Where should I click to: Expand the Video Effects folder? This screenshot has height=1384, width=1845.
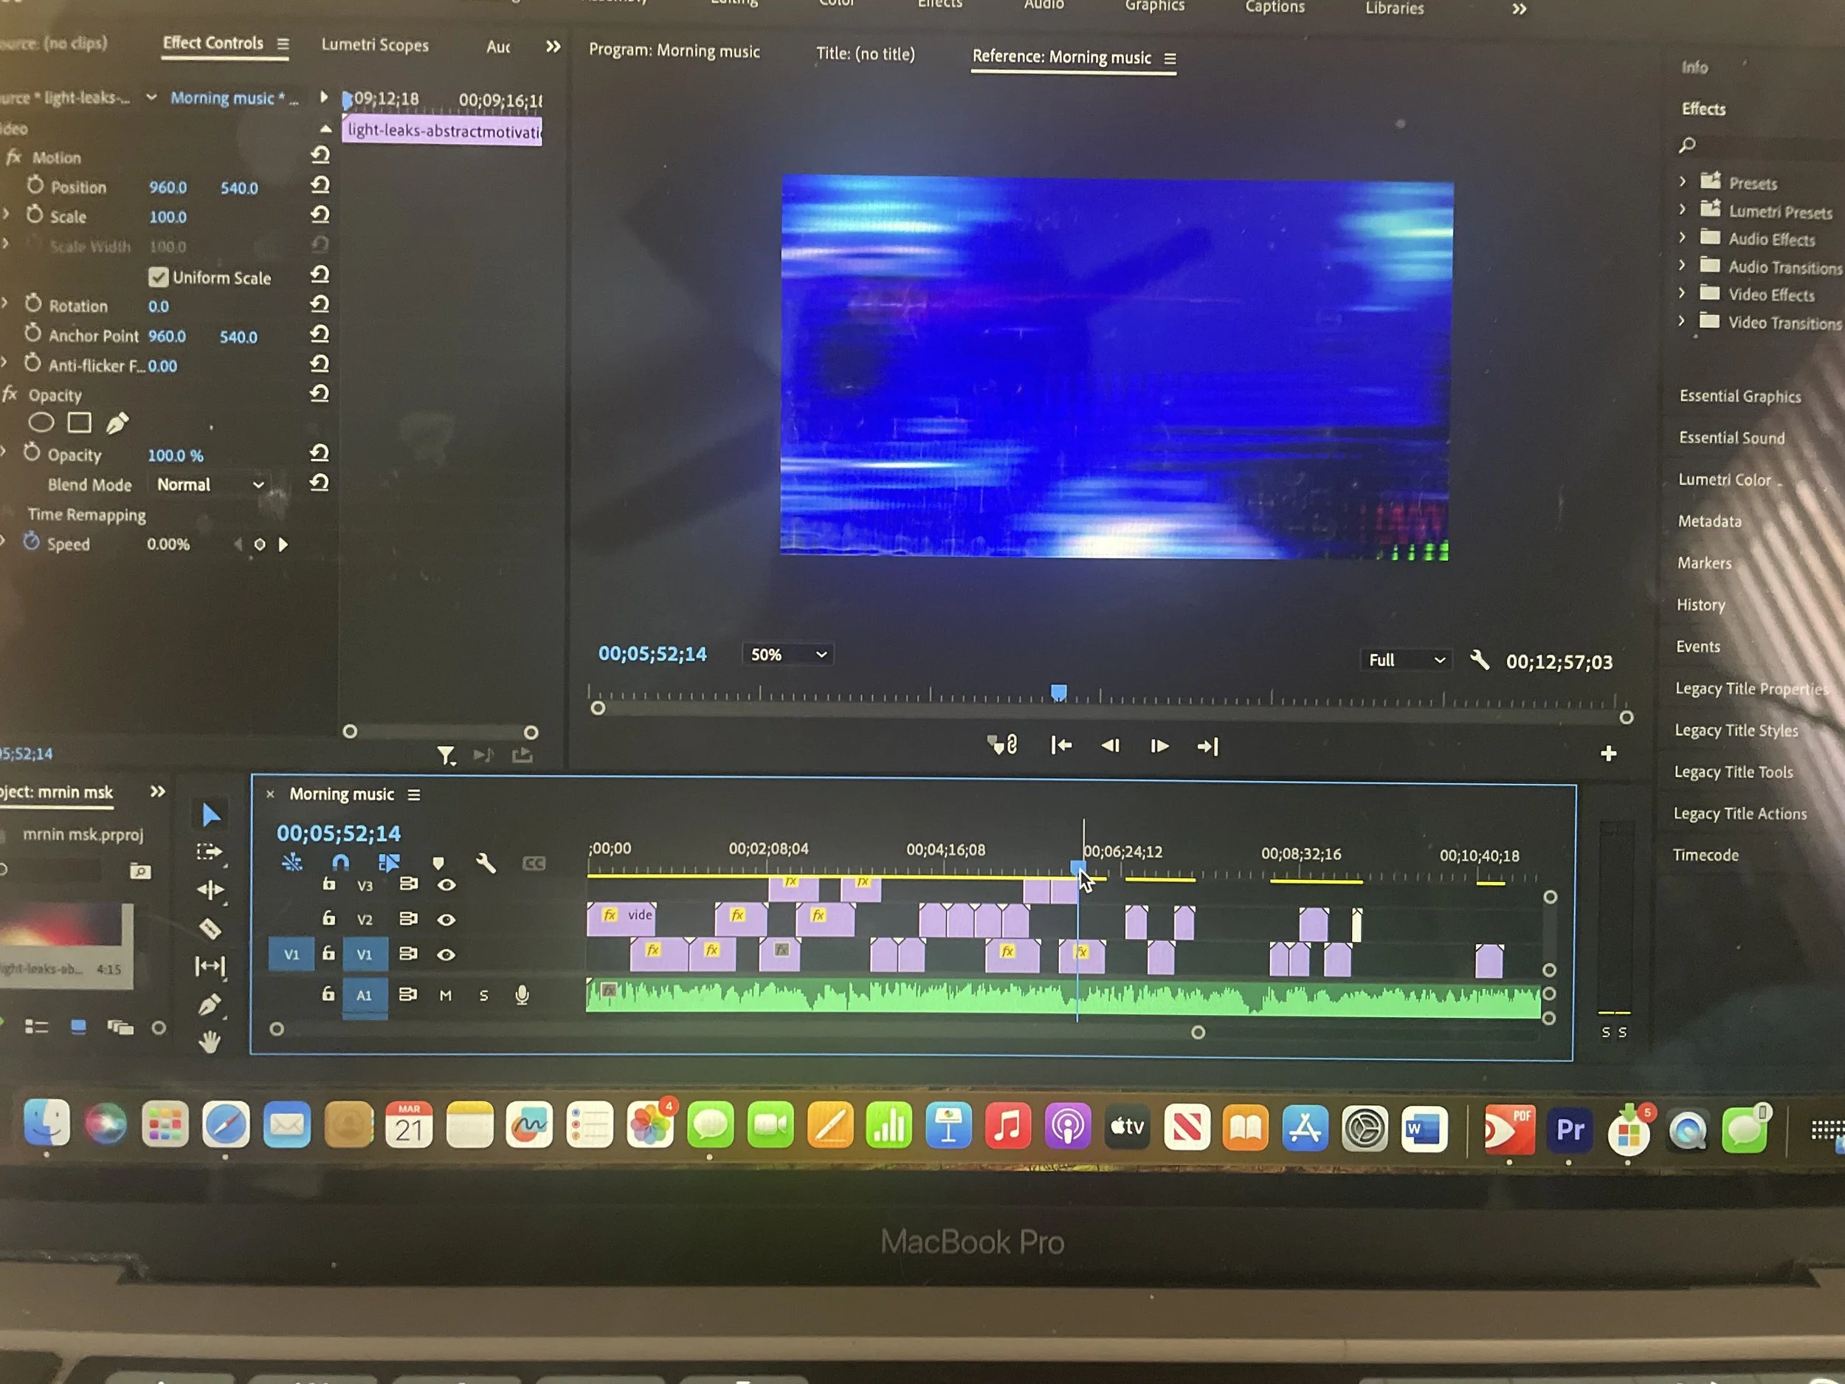1683,294
